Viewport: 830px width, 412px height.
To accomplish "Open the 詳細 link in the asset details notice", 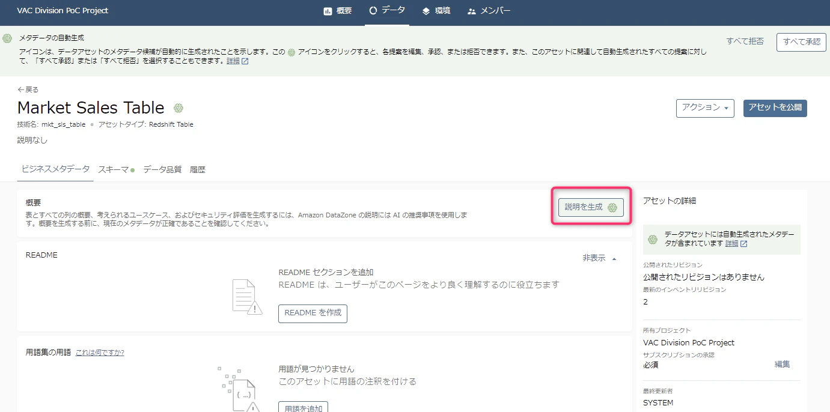I will click(x=732, y=244).
